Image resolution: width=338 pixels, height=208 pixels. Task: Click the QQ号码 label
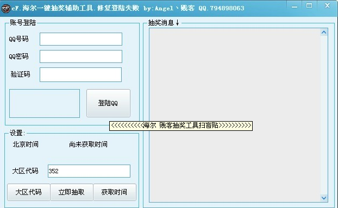(x=18, y=39)
